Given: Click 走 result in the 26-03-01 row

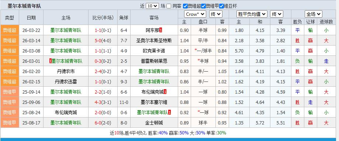Looking at the screenshot, I should [x=326, y=61].
